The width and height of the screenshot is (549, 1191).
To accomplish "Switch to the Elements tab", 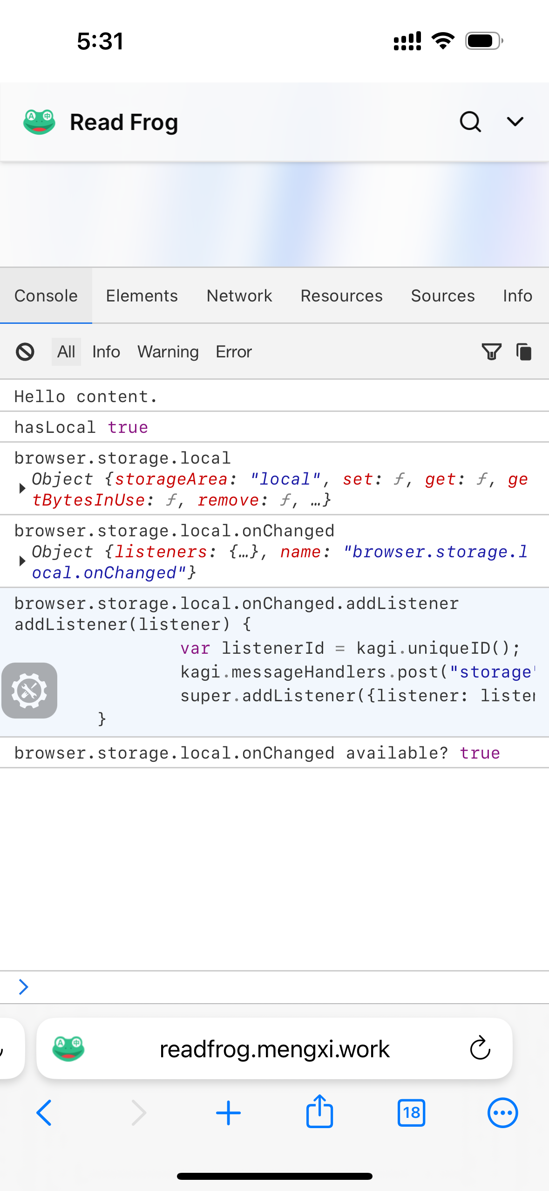I will (142, 296).
